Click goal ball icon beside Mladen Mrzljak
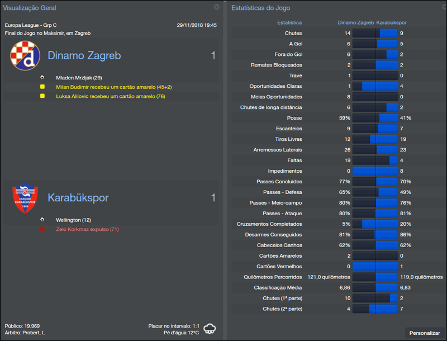 click(x=42, y=78)
